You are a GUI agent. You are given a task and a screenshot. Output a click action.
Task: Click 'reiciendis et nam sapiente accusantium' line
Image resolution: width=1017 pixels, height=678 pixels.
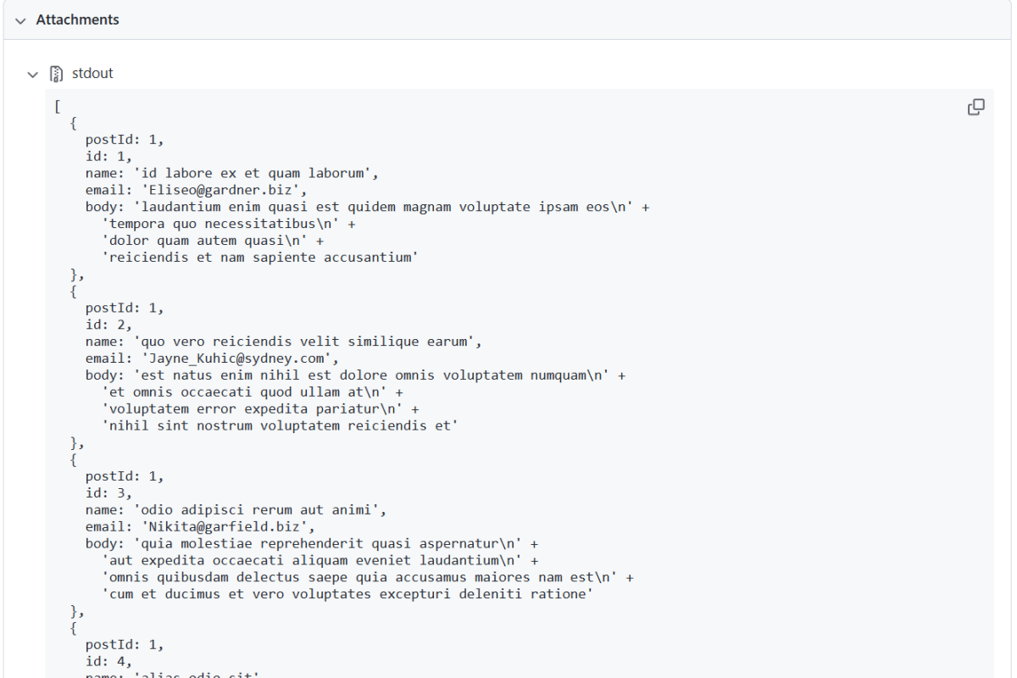(260, 258)
